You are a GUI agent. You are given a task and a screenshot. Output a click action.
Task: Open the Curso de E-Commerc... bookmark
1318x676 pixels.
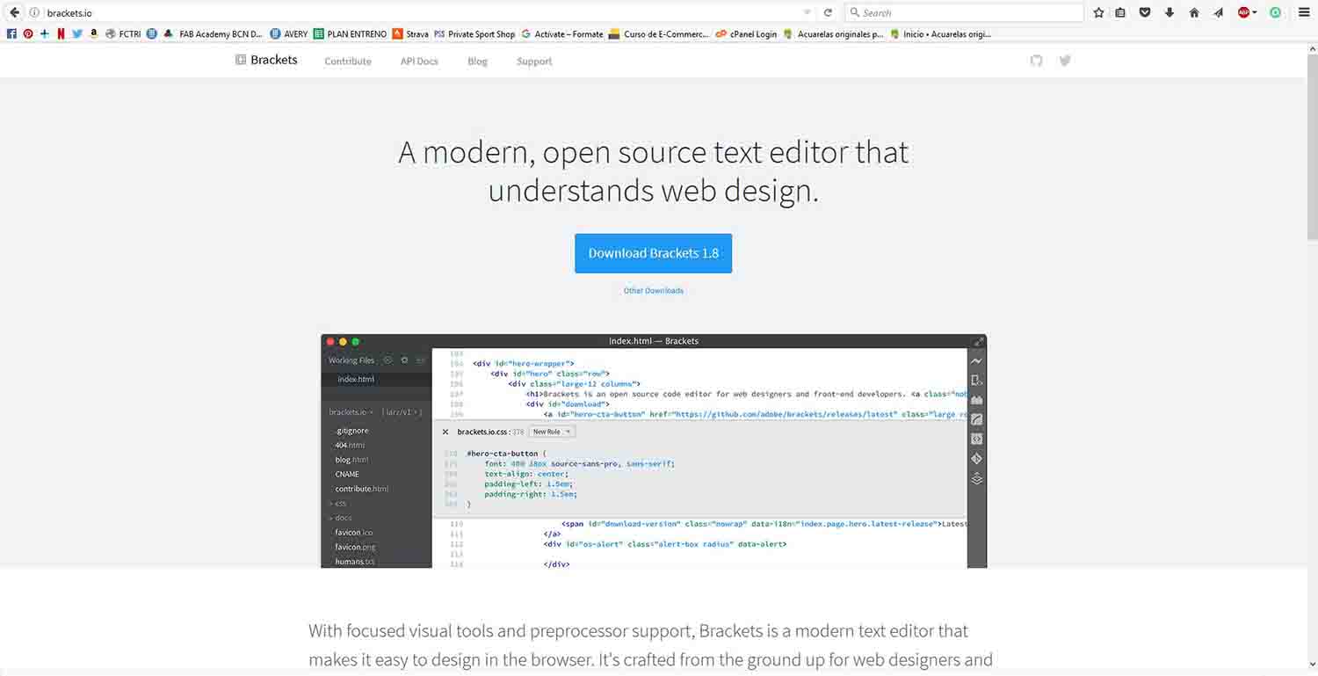pyautogui.click(x=660, y=34)
